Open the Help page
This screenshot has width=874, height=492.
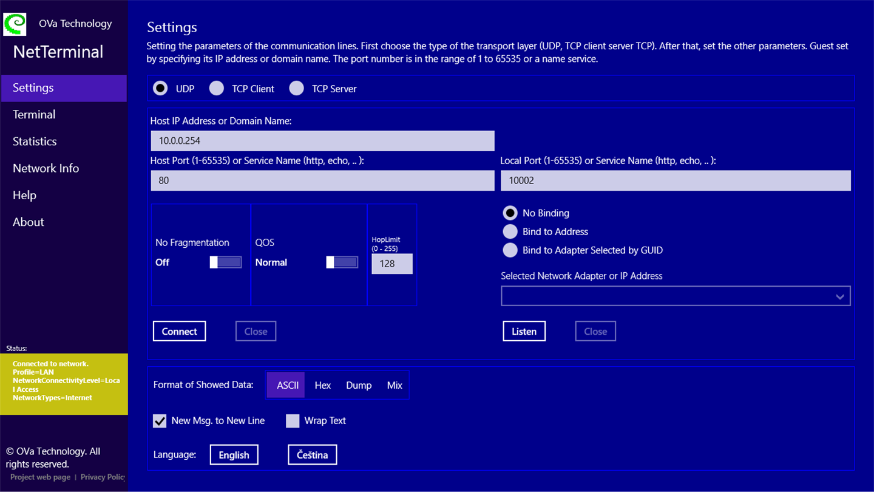[x=64, y=195]
